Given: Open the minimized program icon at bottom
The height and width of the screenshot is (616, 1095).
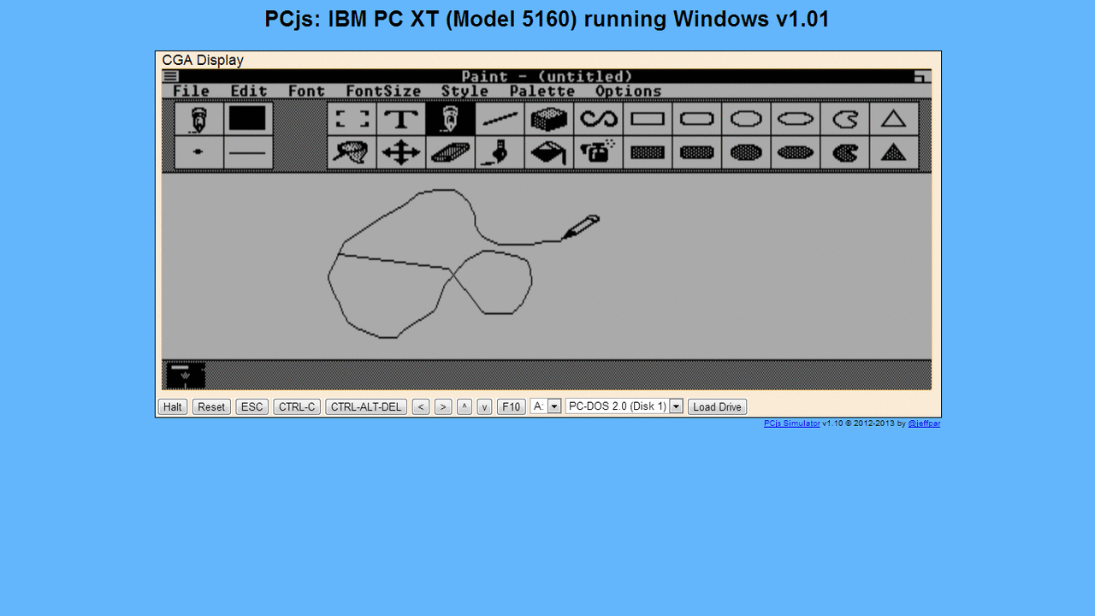Looking at the screenshot, I should pyautogui.click(x=186, y=375).
